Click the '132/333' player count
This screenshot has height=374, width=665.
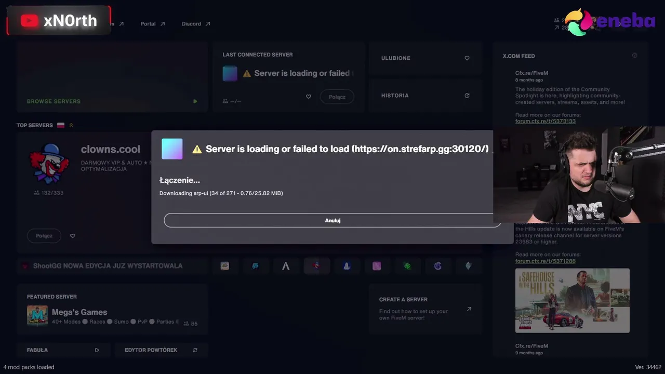coord(48,193)
